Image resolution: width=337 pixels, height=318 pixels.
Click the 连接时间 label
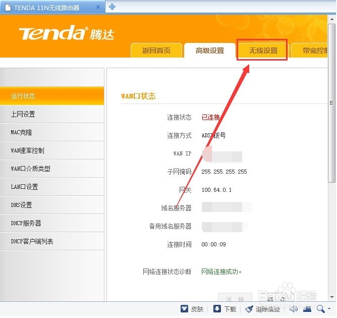179,244
